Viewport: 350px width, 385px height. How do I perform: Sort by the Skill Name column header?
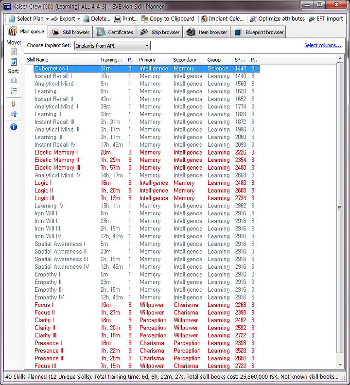pos(61,60)
